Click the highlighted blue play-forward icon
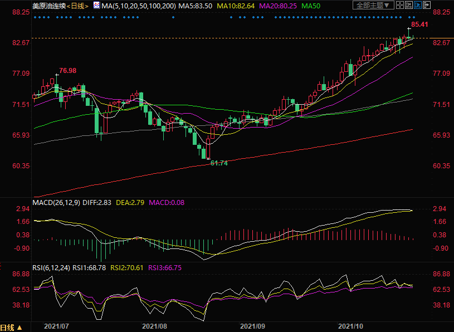454x332 pixels. [418, 5]
